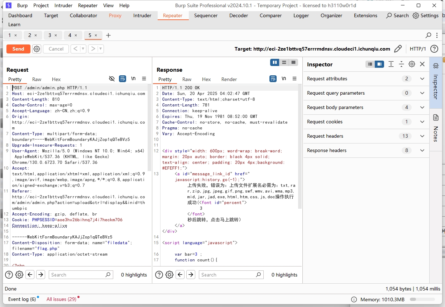Click the Repeater tabs search magnifier icon
445x307 pixels.
tap(428, 35)
